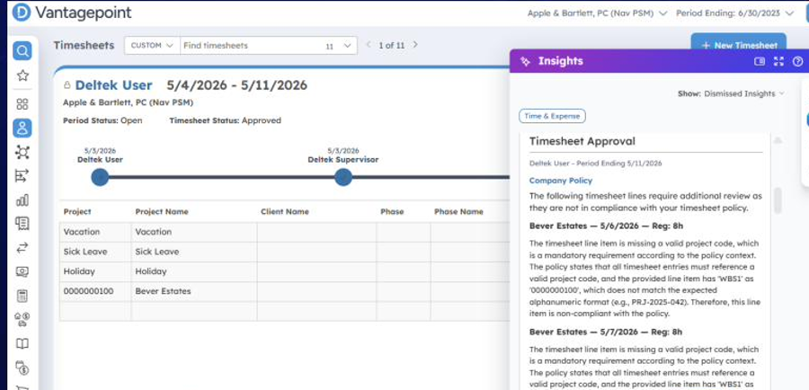Open the calendar with dollar icon in the sidebar

click(x=22, y=368)
